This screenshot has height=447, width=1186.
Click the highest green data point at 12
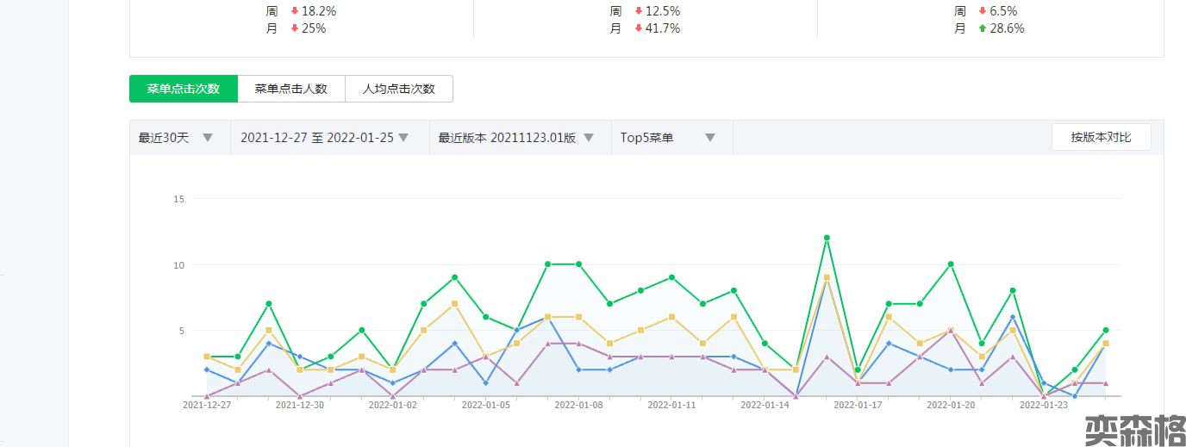(x=827, y=238)
